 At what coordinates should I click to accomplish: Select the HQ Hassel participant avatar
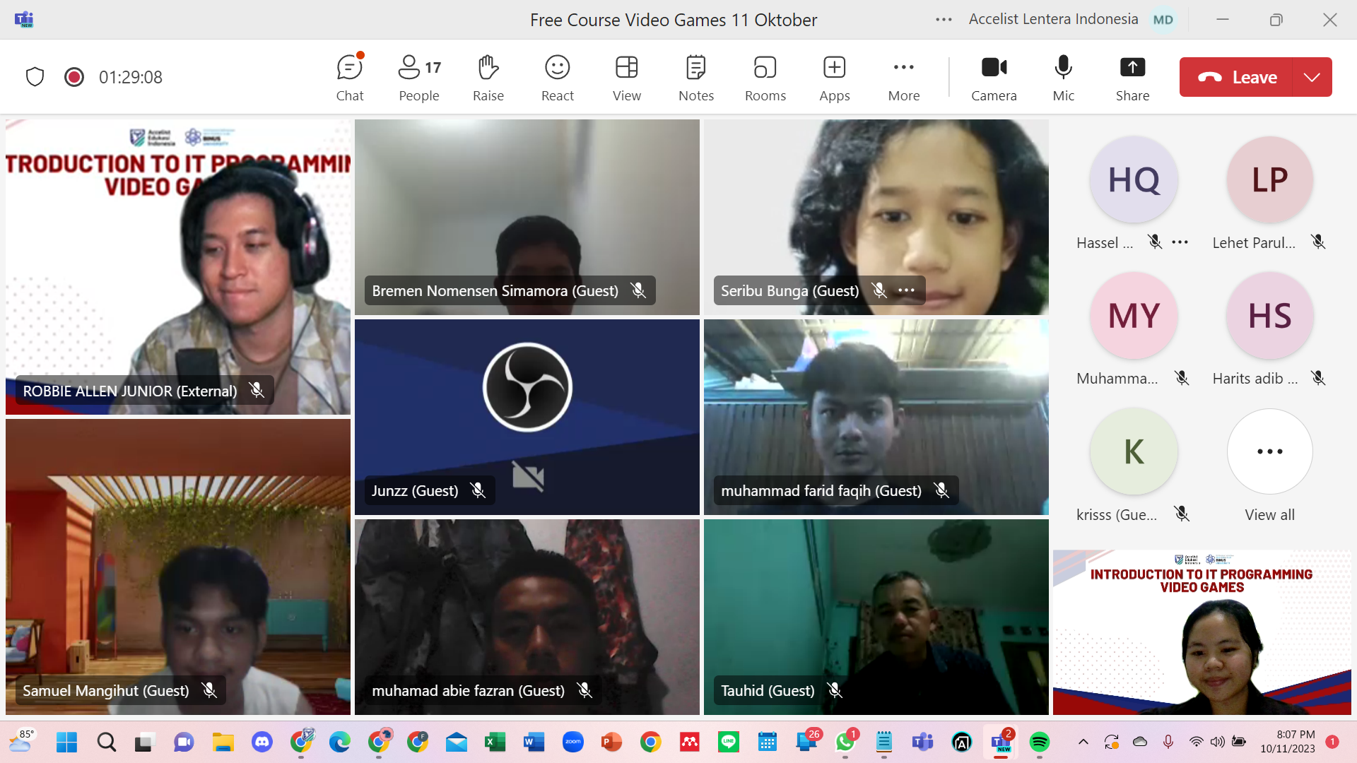point(1134,180)
